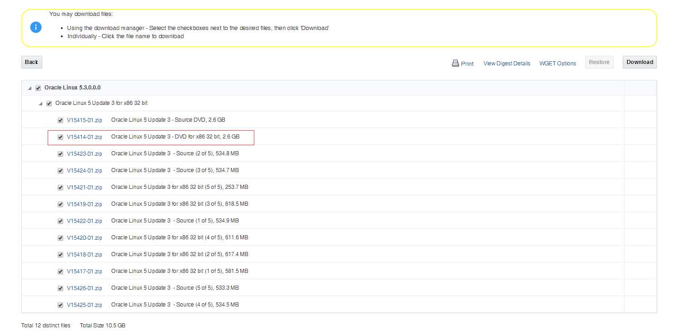Download file V15414-01.zip
Viewport: 685px width, 331px height.
tap(84, 137)
